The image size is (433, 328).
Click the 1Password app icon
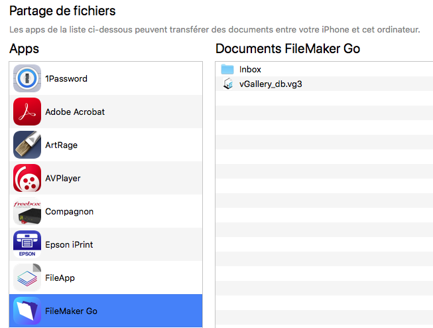tap(27, 78)
